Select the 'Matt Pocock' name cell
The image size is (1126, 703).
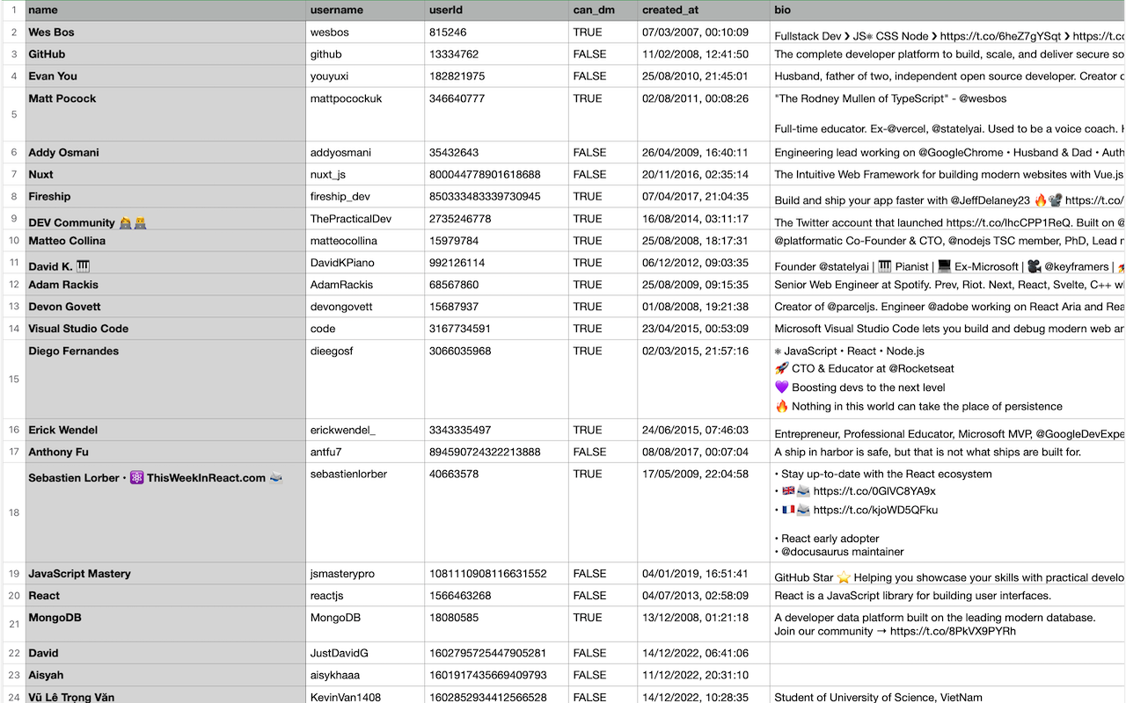(165, 114)
